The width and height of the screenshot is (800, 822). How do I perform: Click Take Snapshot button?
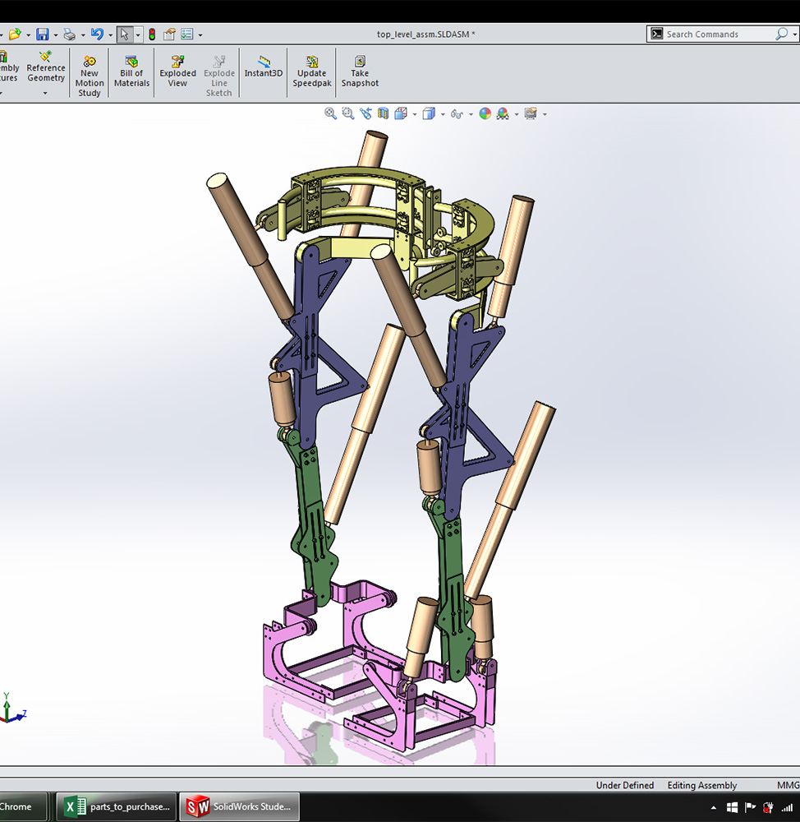[360, 72]
